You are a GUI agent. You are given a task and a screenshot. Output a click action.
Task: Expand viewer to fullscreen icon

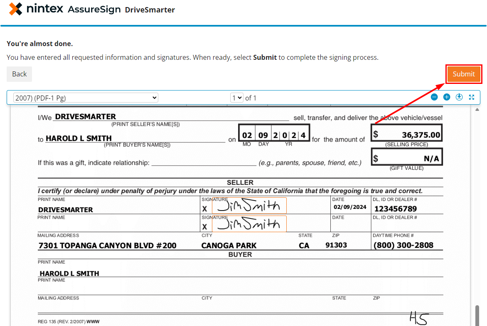(472, 97)
